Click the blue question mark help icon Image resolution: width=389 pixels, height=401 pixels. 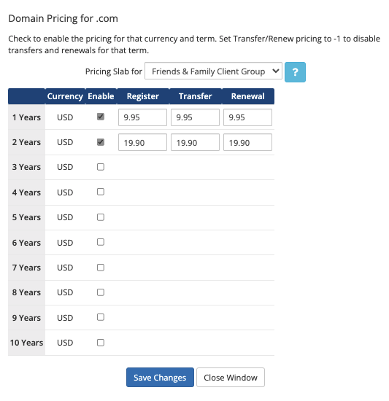(x=295, y=72)
